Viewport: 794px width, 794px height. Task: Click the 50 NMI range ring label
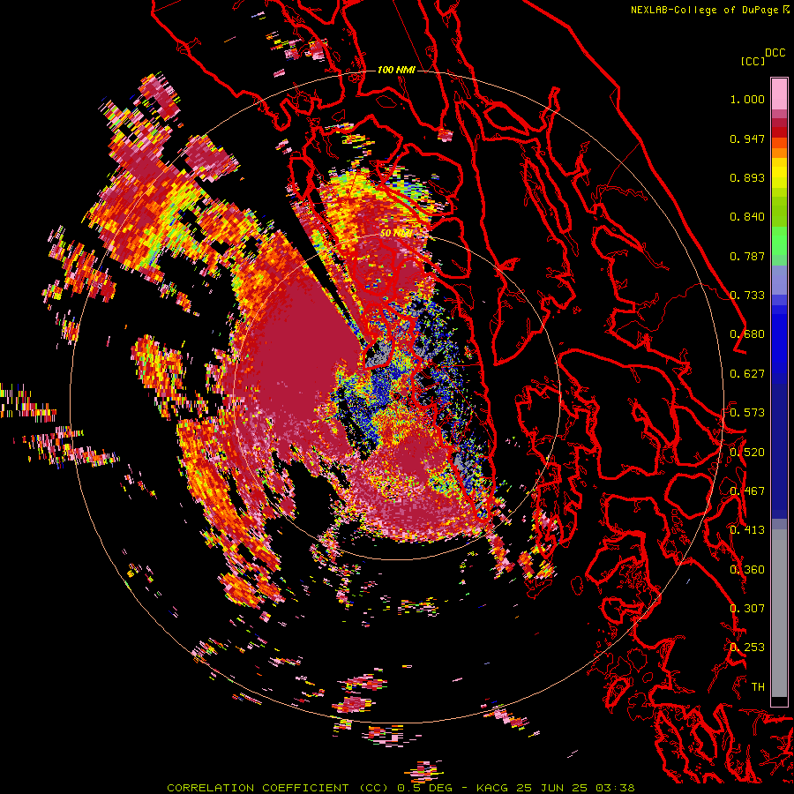(396, 234)
